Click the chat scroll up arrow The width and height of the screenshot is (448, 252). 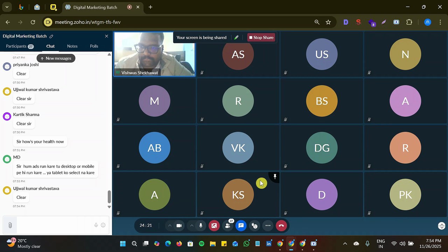(109, 55)
